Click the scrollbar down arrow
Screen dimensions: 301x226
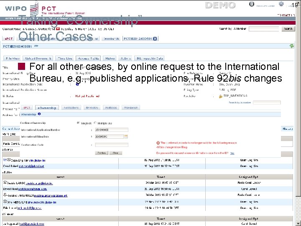(x=298, y=224)
